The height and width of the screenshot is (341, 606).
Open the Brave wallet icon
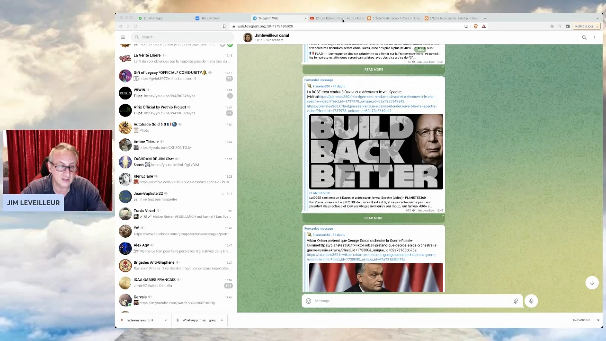[567, 26]
